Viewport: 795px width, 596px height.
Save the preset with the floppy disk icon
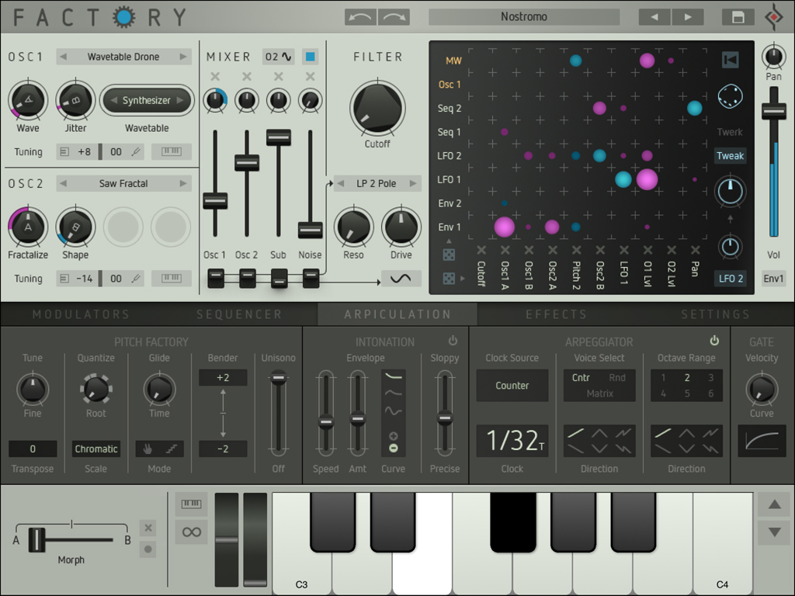pyautogui.click(x=738, y=17)
